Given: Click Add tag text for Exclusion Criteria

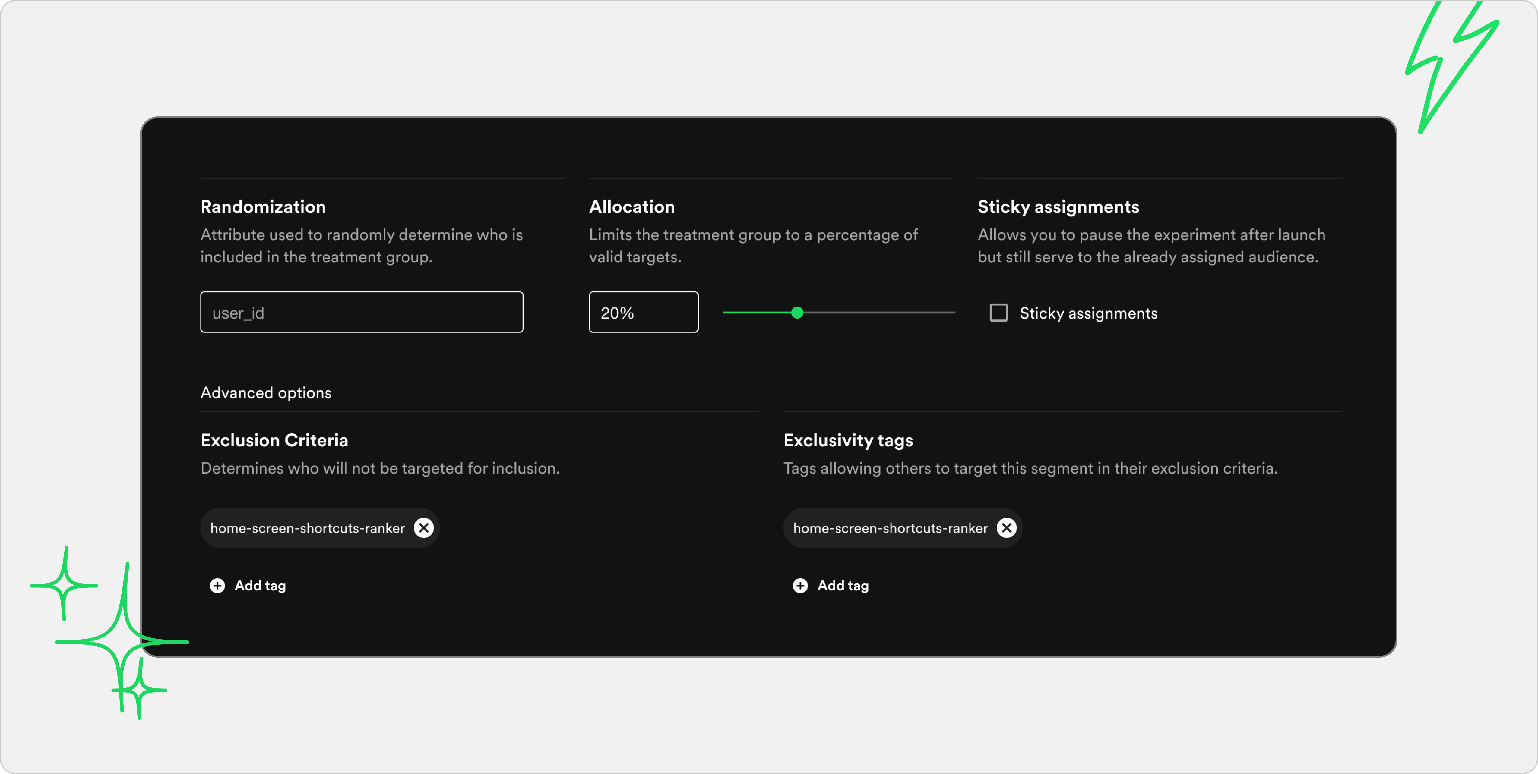Looking at the screenshot, I should tap(260, 585).
